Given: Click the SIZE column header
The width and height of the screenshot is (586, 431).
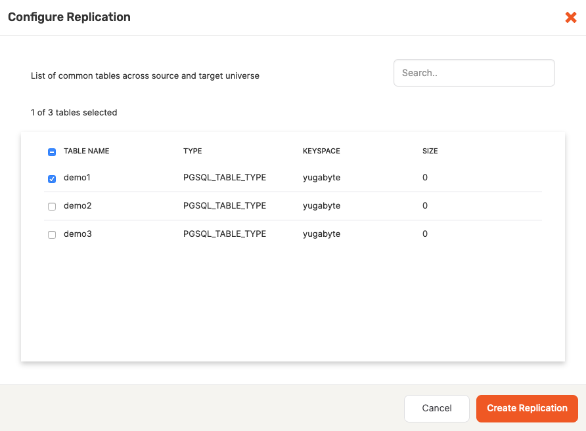Looking at the screenshot, I should pos(430,151).
